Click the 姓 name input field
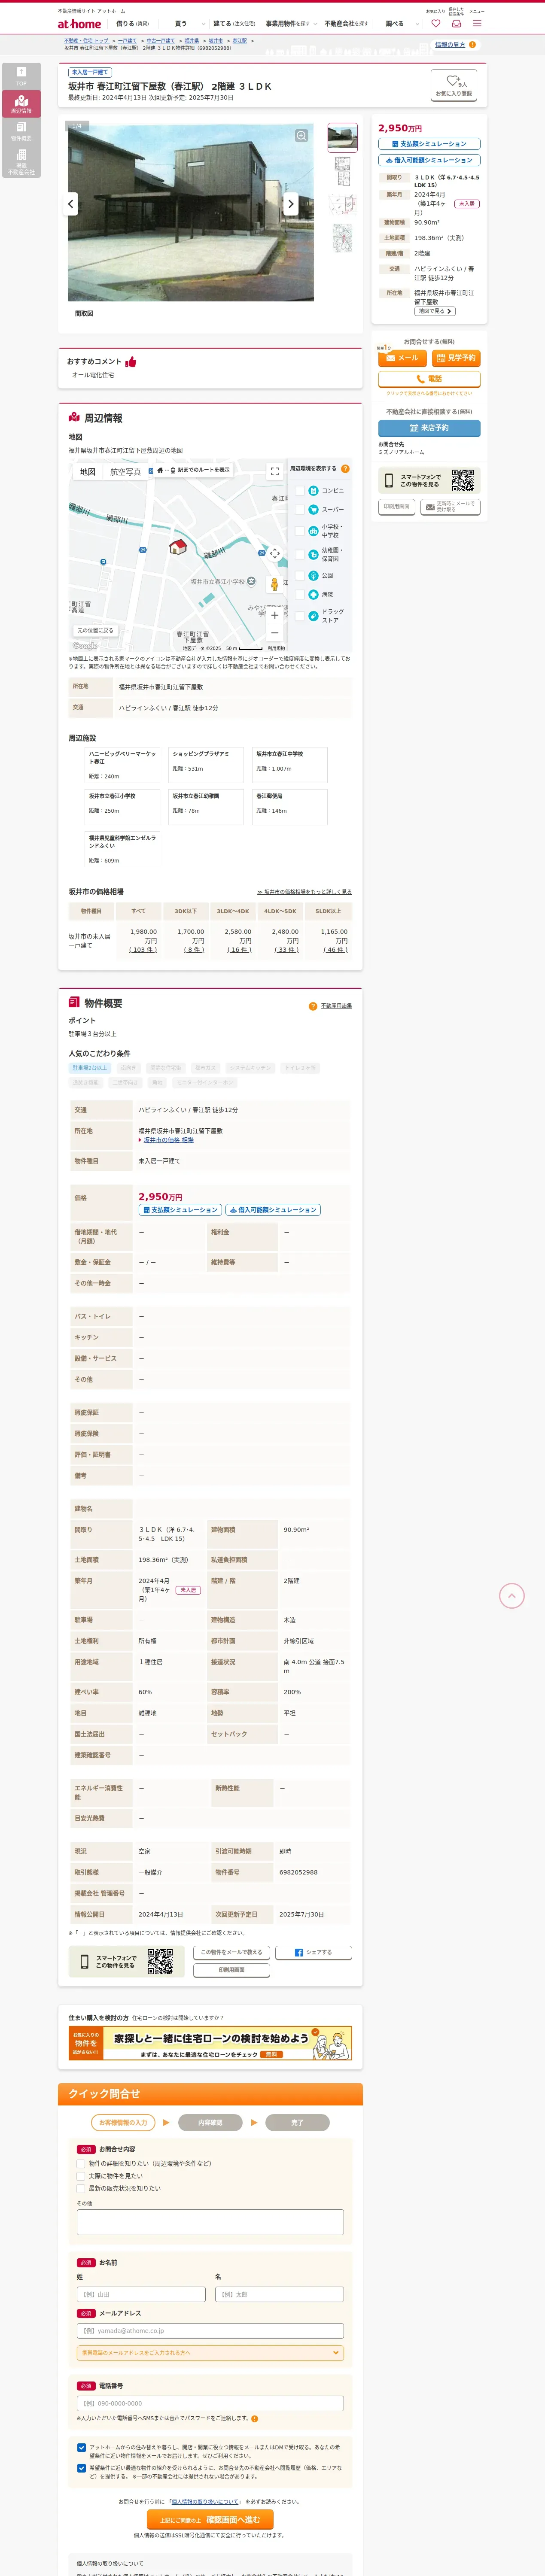Viewport: 545px width, 2576px height. coord(141,2295)
